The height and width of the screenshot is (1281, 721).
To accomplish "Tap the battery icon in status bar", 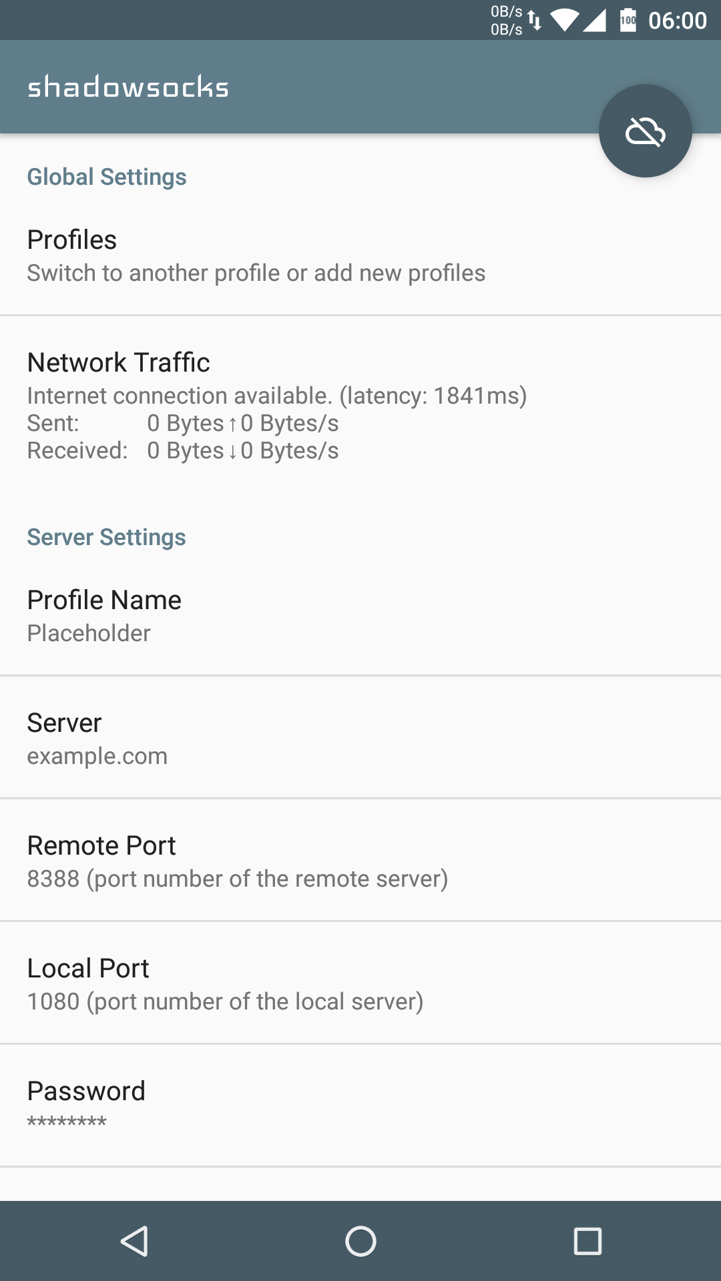I will pos(628,20).
